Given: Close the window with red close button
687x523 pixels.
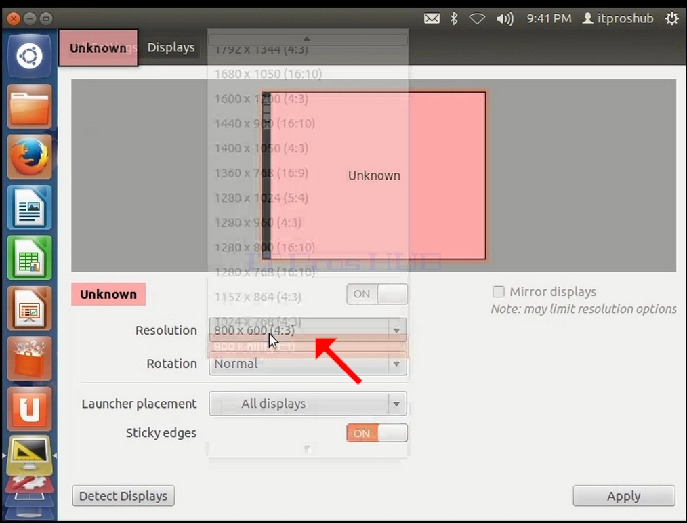Looking at the screenshot, I should [14, 18].
